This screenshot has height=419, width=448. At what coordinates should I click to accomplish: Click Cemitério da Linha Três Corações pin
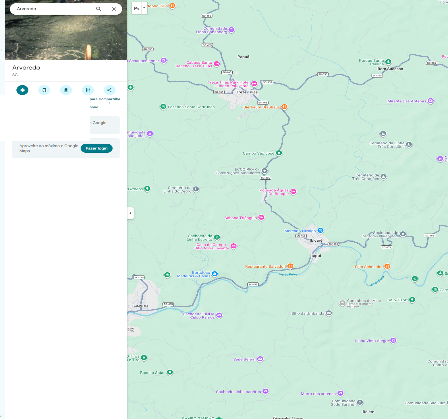point(409,144)
